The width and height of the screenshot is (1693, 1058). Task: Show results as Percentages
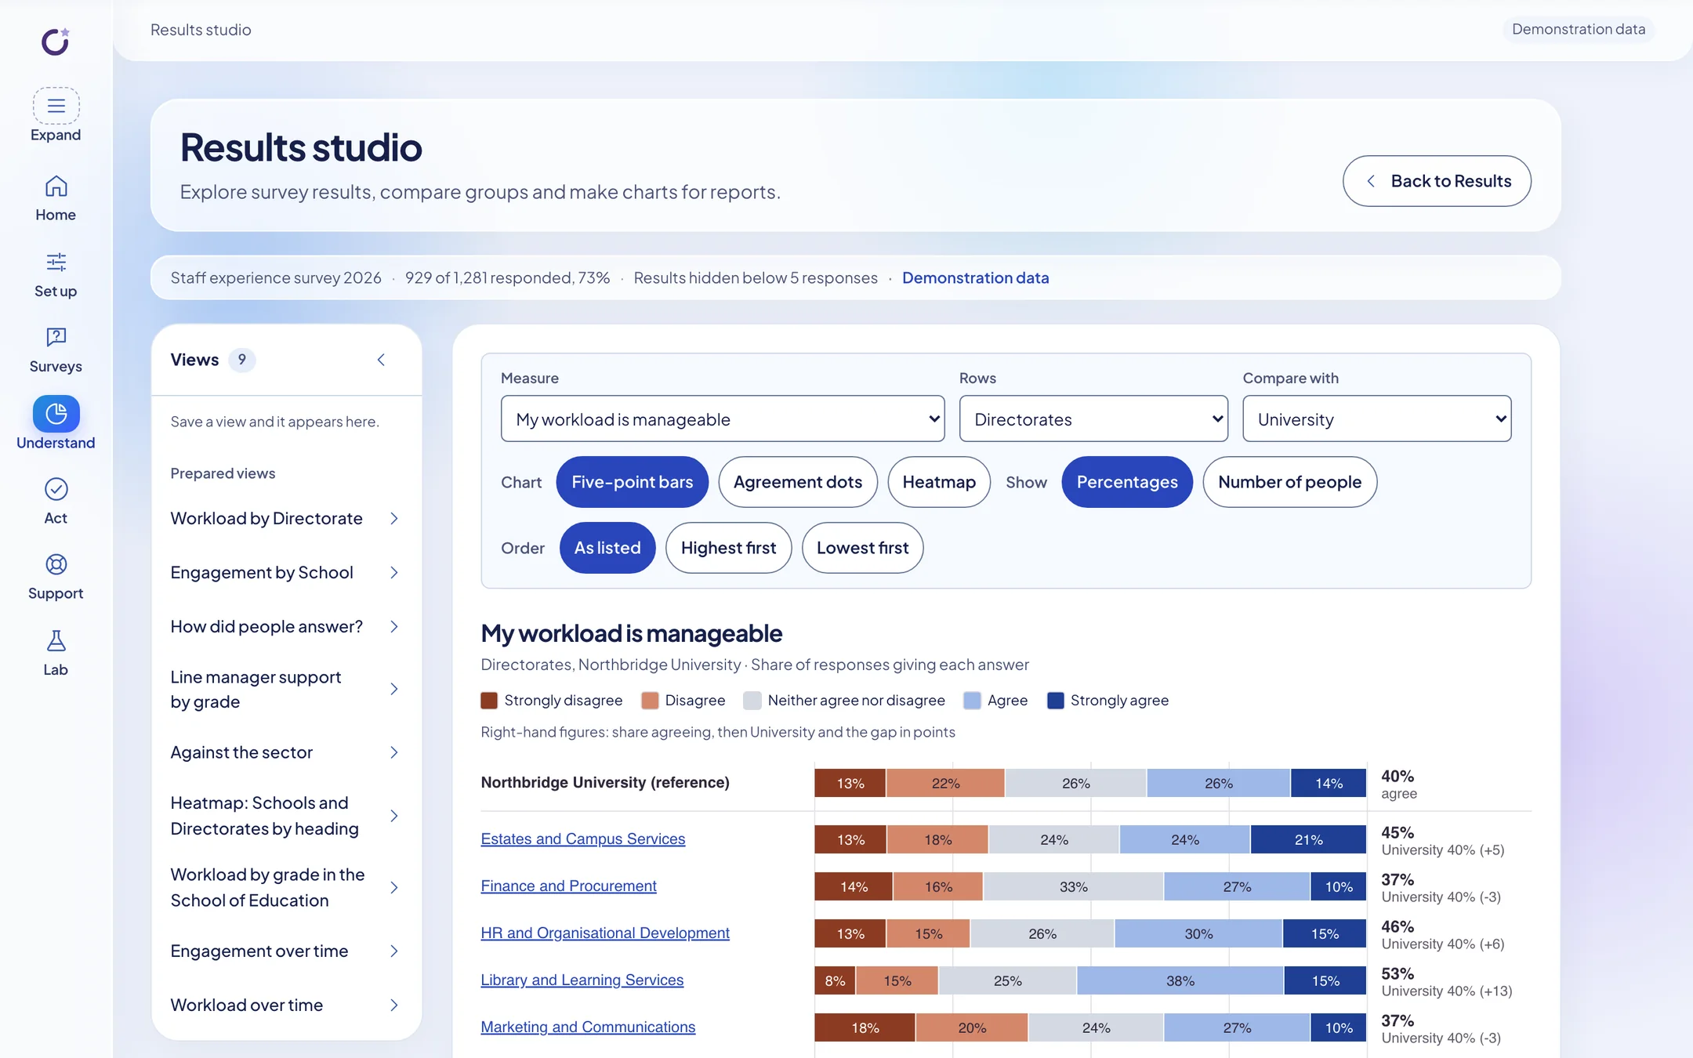1126,482
